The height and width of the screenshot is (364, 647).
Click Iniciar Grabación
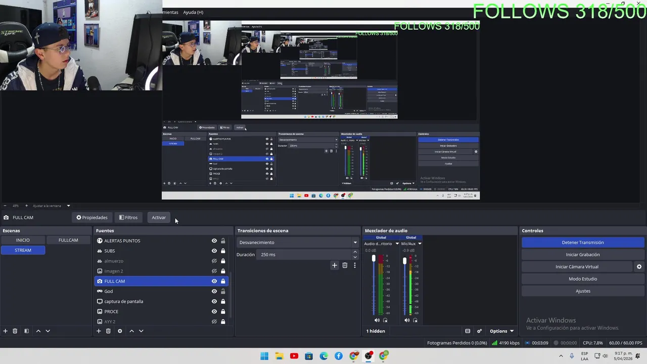(x=583, y=255)
